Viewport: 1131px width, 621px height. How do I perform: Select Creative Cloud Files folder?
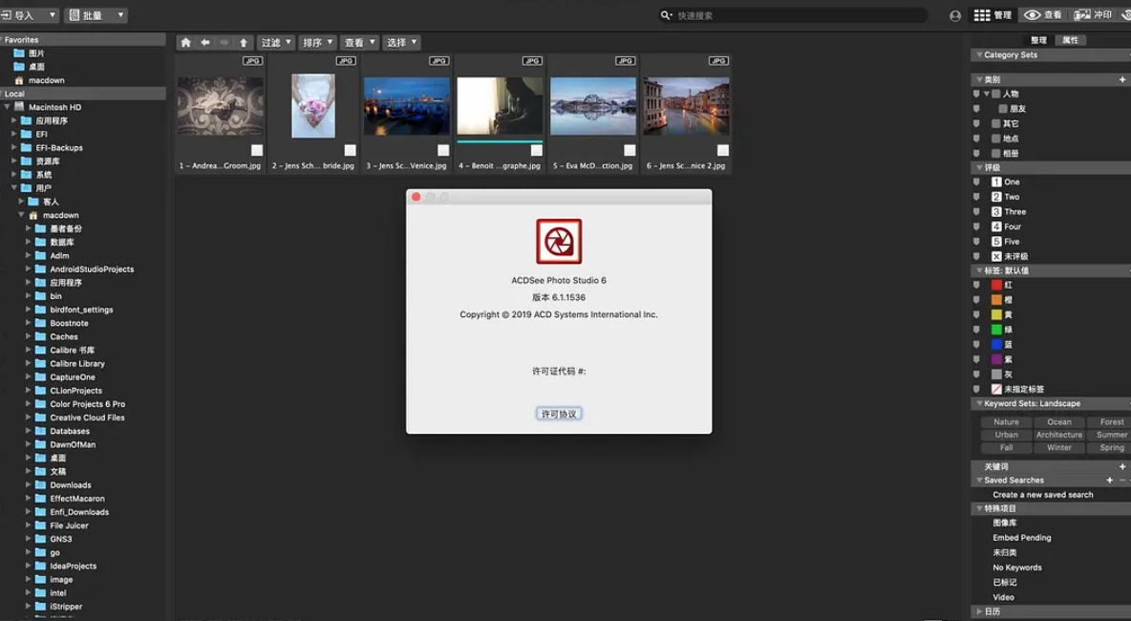tap(87, 418)
